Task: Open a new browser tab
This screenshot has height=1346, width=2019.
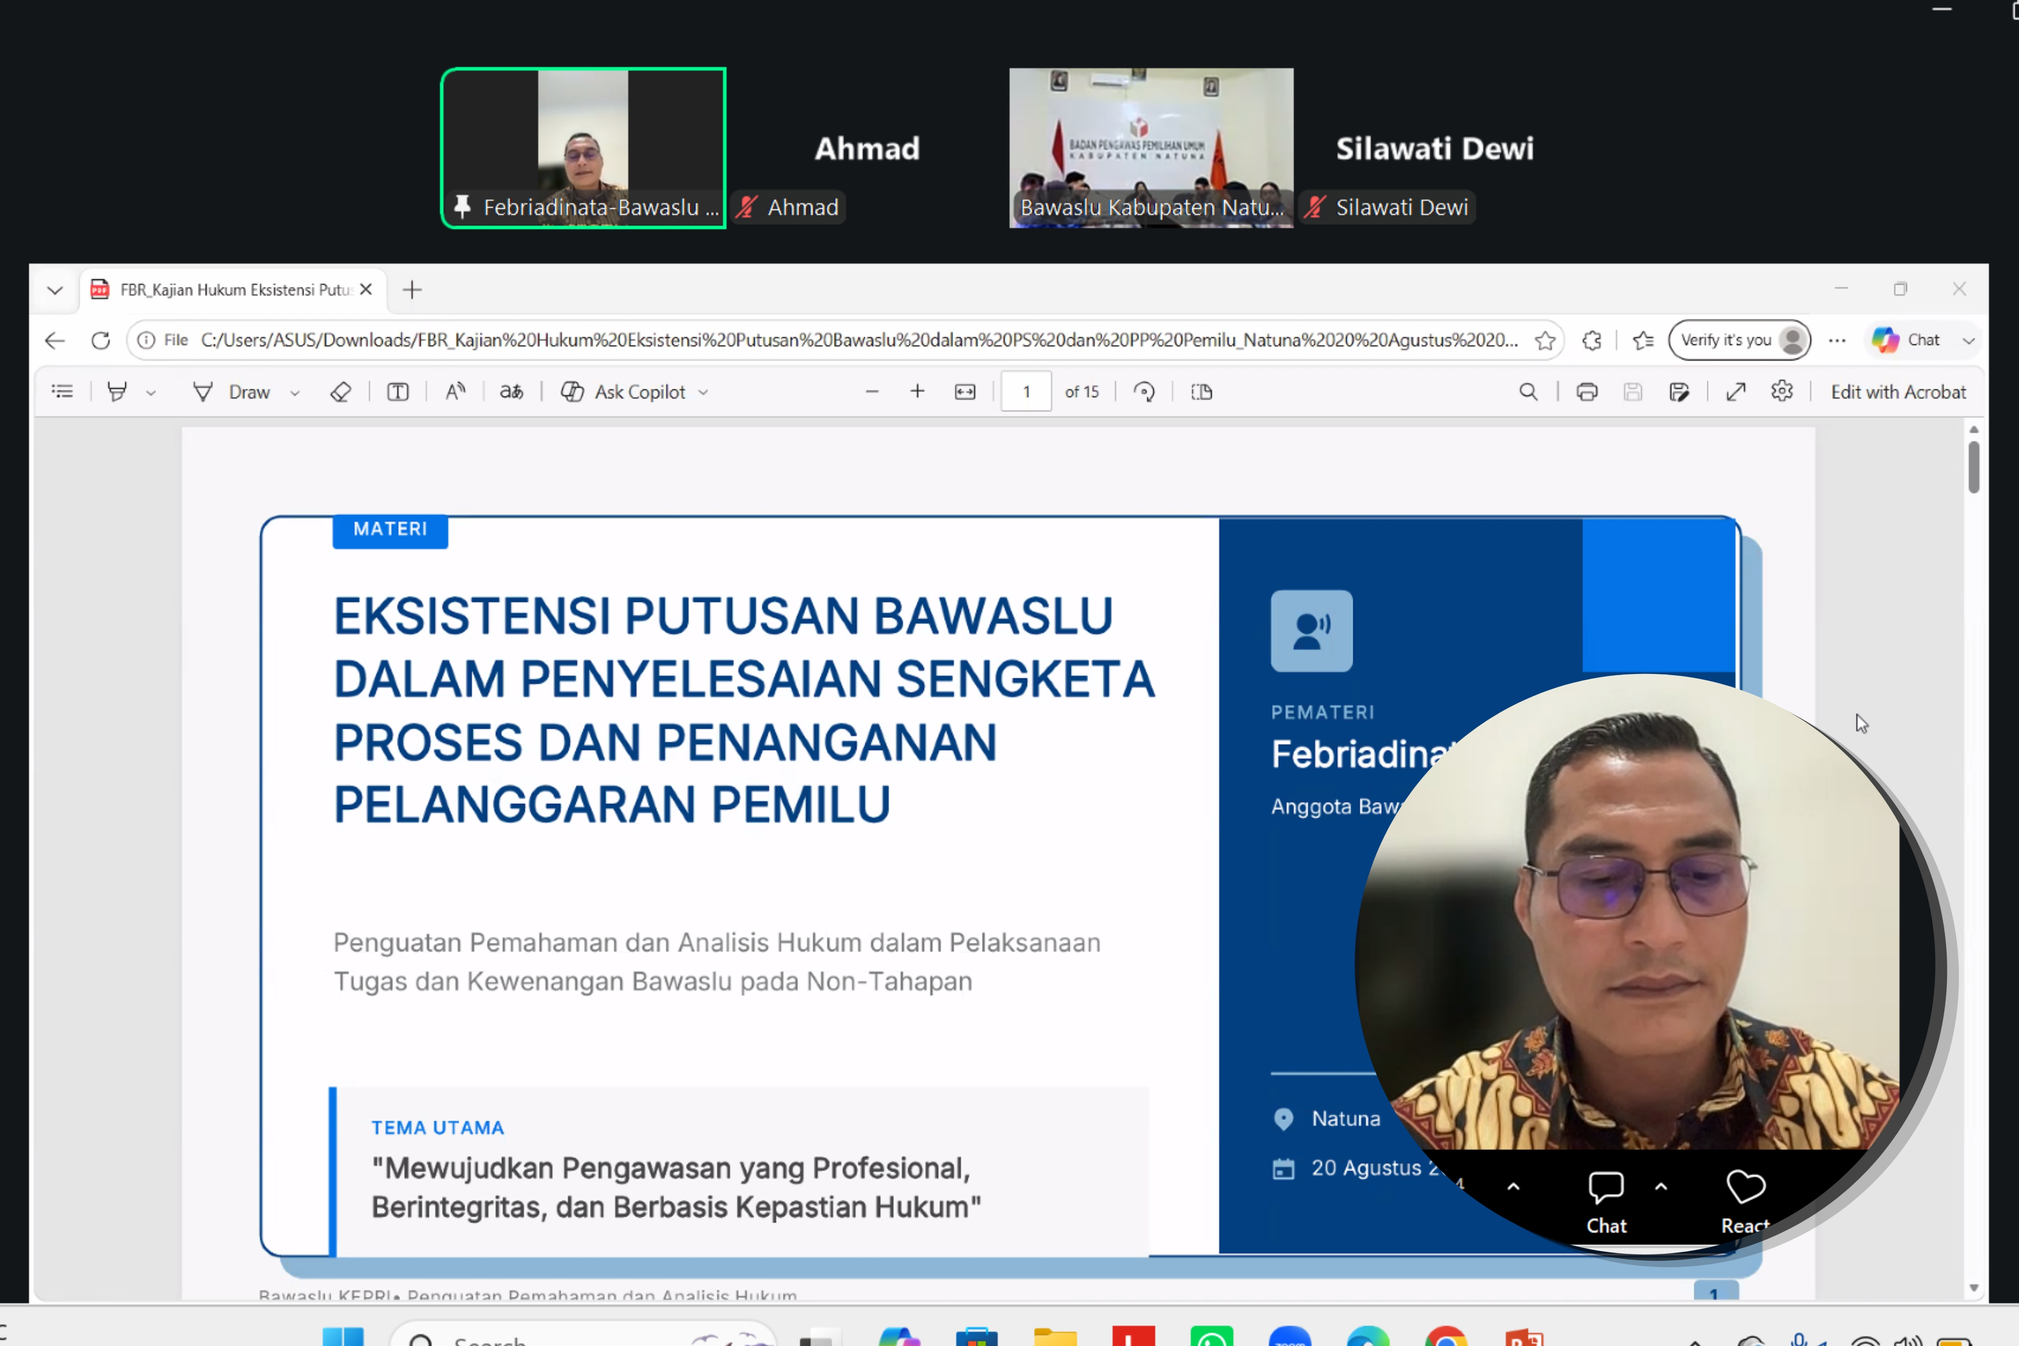Action: click(412, 289)
